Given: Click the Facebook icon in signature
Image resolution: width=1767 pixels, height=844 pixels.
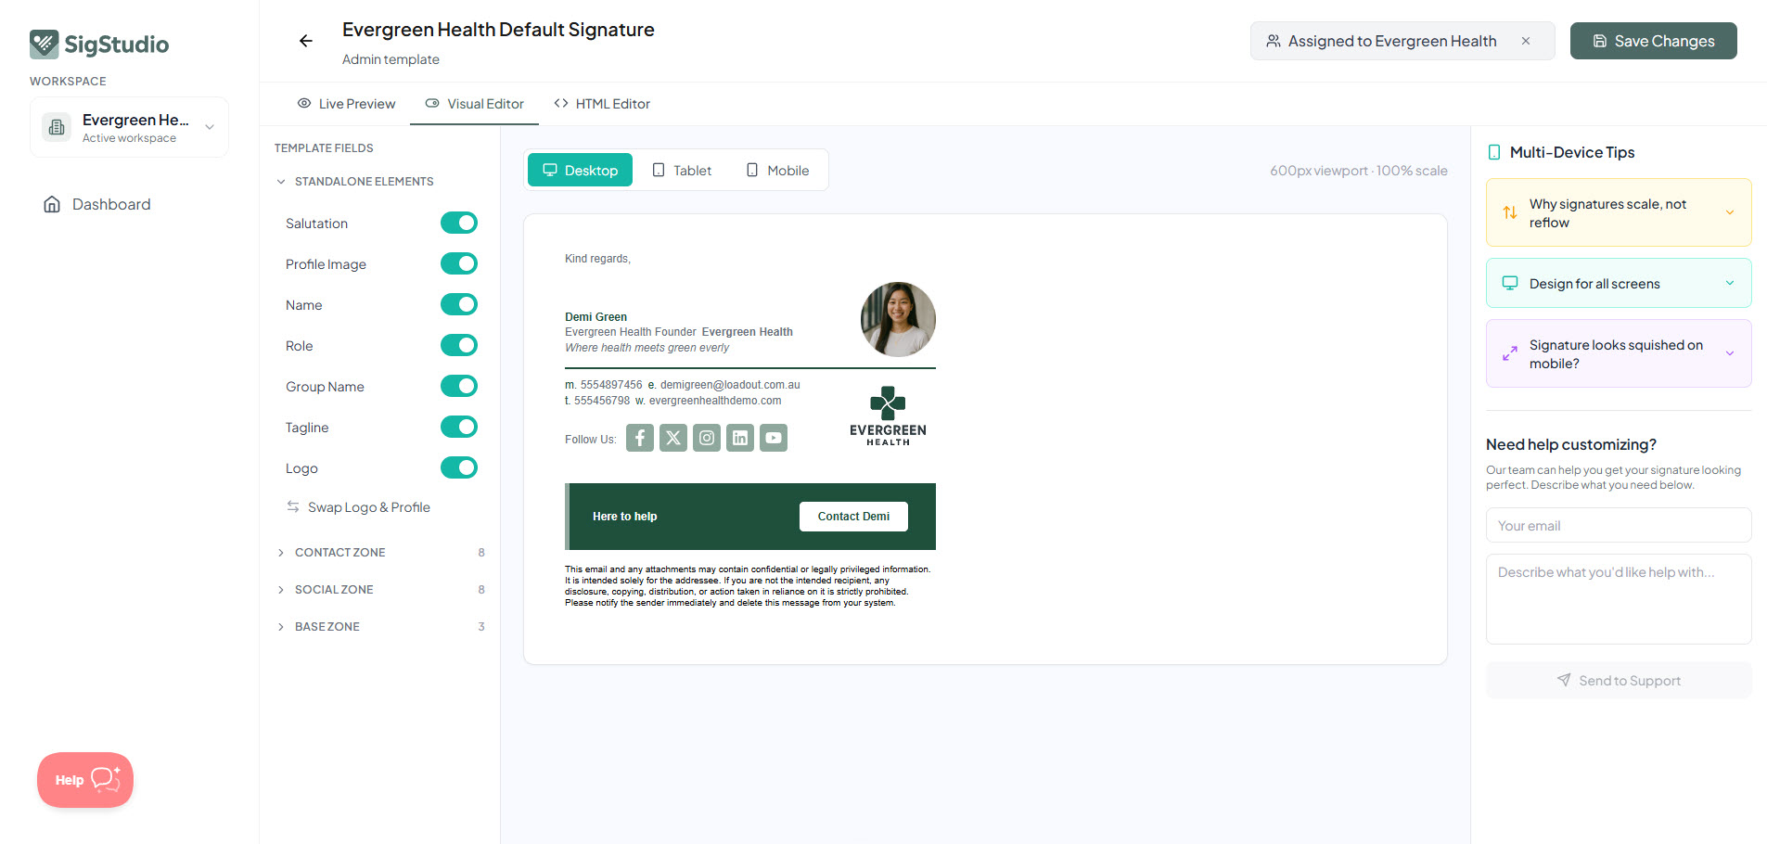Looking at the screenshot, I should pyautogui.click(x=640, y=438).
